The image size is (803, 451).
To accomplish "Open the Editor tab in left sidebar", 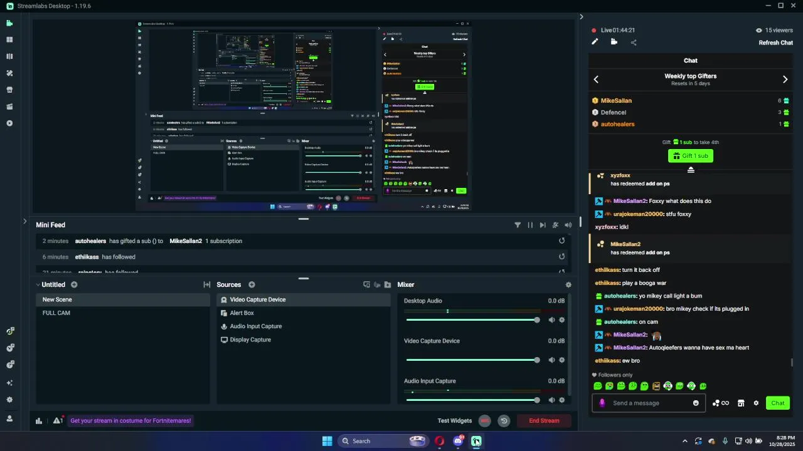I will click(9, 23).
